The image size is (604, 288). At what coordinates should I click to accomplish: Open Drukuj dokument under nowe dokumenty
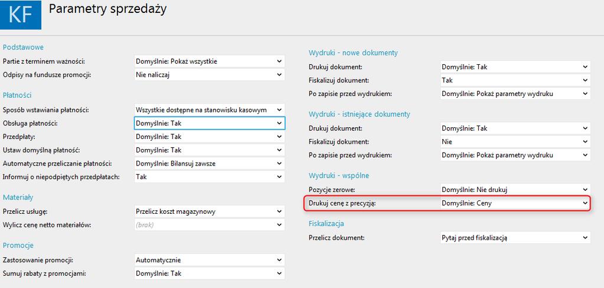(515, 67)
